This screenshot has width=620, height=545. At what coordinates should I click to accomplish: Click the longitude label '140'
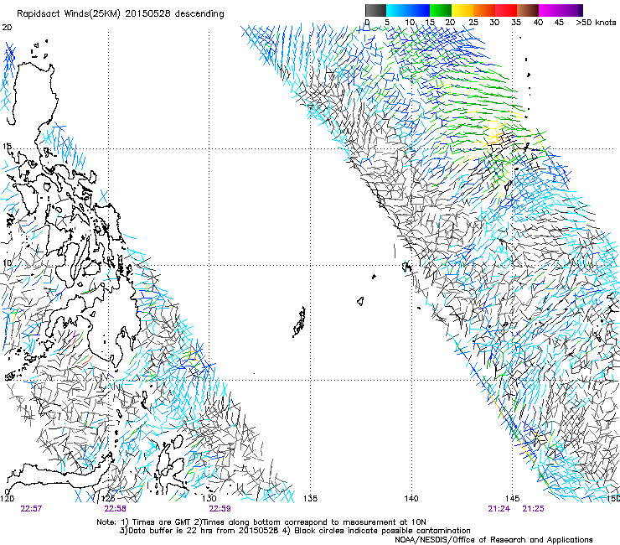(x=411, y=499)
